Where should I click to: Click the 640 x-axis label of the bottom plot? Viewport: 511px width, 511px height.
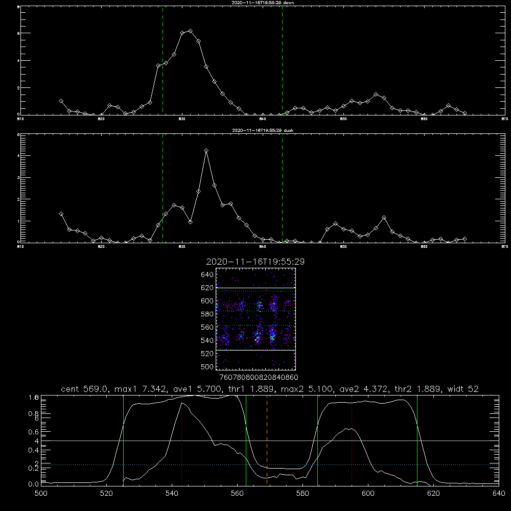[499, 494]
